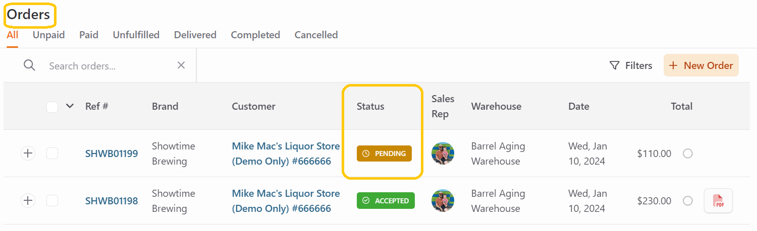Click sales rep avatar on SHWB01199 row
Image resolution: width=757 pixels, height=231 pixels.
coord(443,153)
